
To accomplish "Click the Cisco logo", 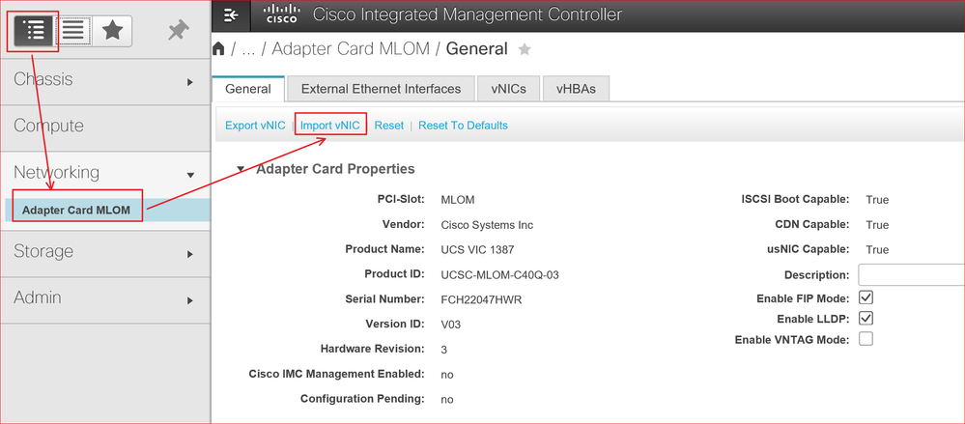I will 281,14.
